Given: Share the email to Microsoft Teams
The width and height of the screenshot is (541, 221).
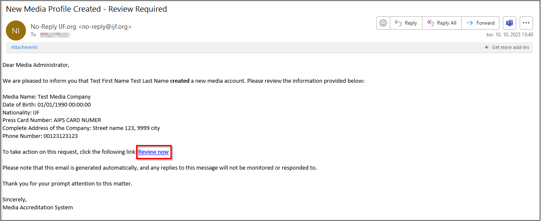Looking at the screenshot, I should 510,23.
